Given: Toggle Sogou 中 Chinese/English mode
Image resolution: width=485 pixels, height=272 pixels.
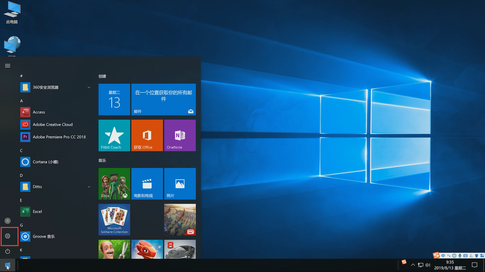Looking at the screenshot, I should point(443,256).
